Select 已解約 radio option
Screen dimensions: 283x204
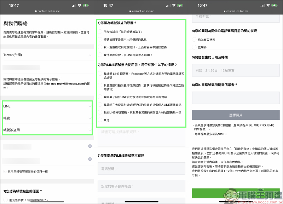[194, 47]
